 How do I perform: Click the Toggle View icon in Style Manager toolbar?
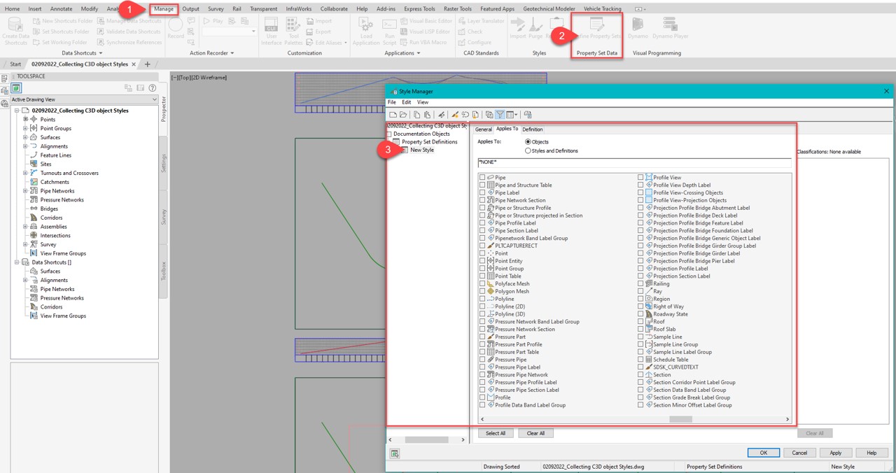tap(489, 115)
